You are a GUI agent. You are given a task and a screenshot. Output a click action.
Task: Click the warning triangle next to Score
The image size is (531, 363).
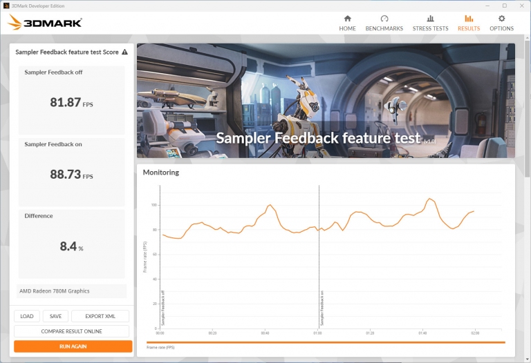[124, 52]
